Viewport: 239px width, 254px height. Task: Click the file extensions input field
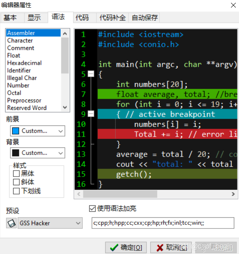(163, 223)
